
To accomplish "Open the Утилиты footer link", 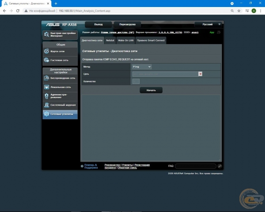I will click(127, 165).
